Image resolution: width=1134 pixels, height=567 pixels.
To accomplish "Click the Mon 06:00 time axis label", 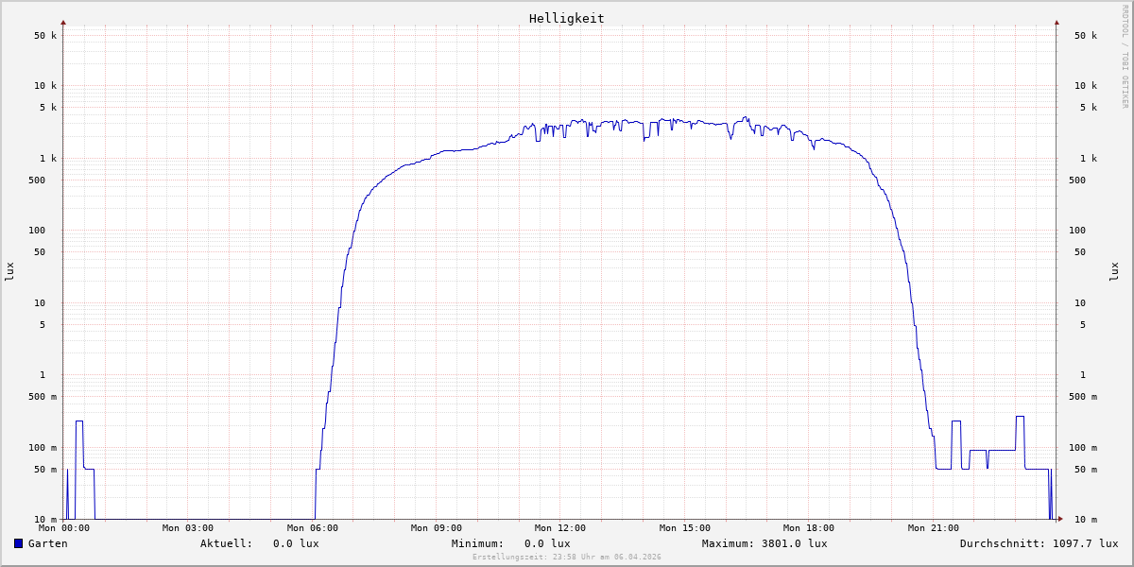I will coord(312,528).
